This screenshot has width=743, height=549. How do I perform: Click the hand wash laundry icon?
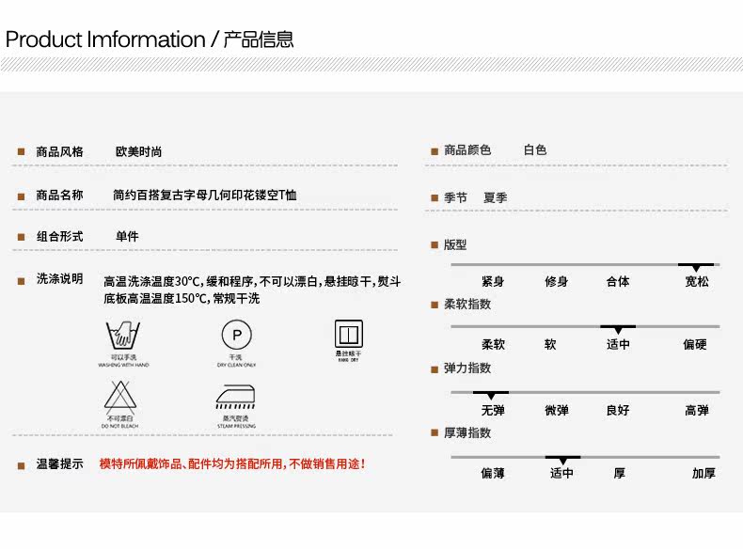pyautogui.click(x=123, y=335)
